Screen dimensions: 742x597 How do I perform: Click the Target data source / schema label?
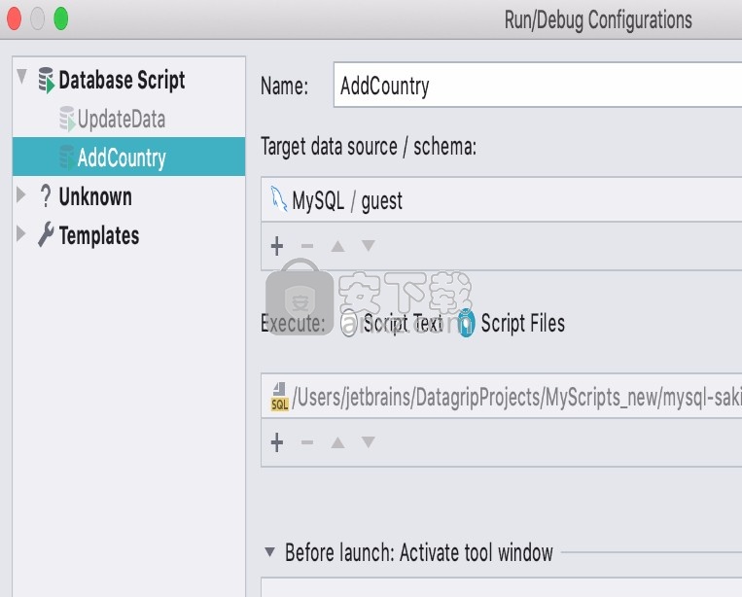369,147
